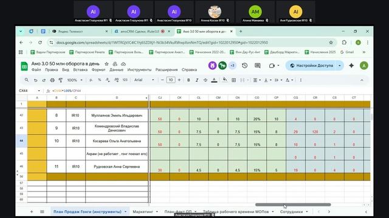Click the Print icon in toolbar
The height and width of the screenshot is (218, 389).
pos(52,80)
